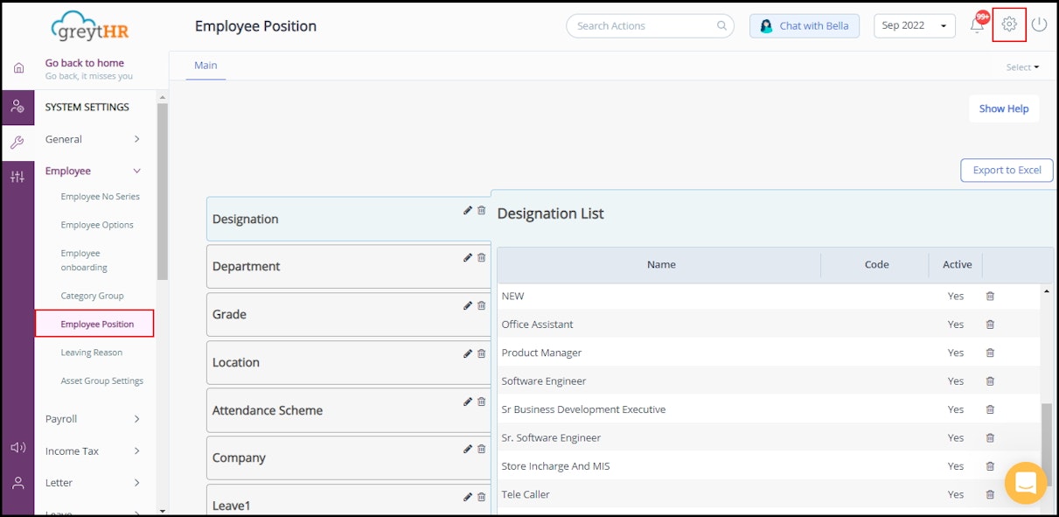This screenshot has height=517, width=1059.
Task: Click the Export to Excel button
Action: click(x=1006, y=170)
